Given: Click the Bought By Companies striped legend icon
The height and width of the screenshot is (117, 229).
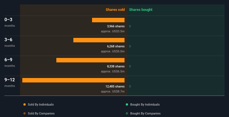Looking at the screenshot, I should 127,113.
